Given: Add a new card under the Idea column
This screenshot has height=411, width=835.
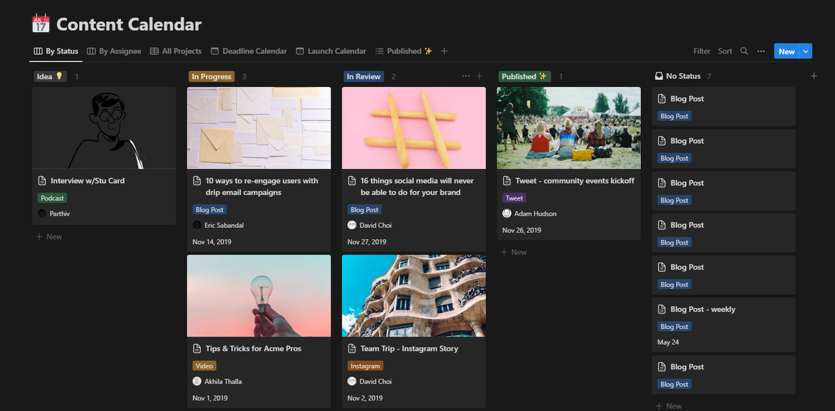Looking at the screenshot, I should tap(49, 236).
